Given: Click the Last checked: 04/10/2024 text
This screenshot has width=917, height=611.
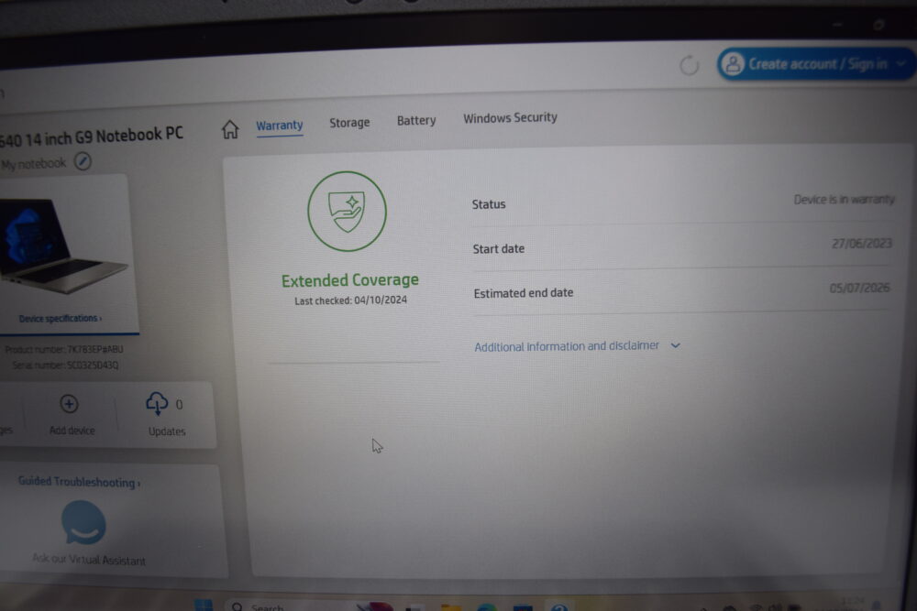Looking at the screenshot, I should (350, 300).
